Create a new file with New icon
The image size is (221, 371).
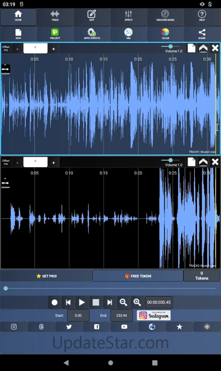[18, 34]
